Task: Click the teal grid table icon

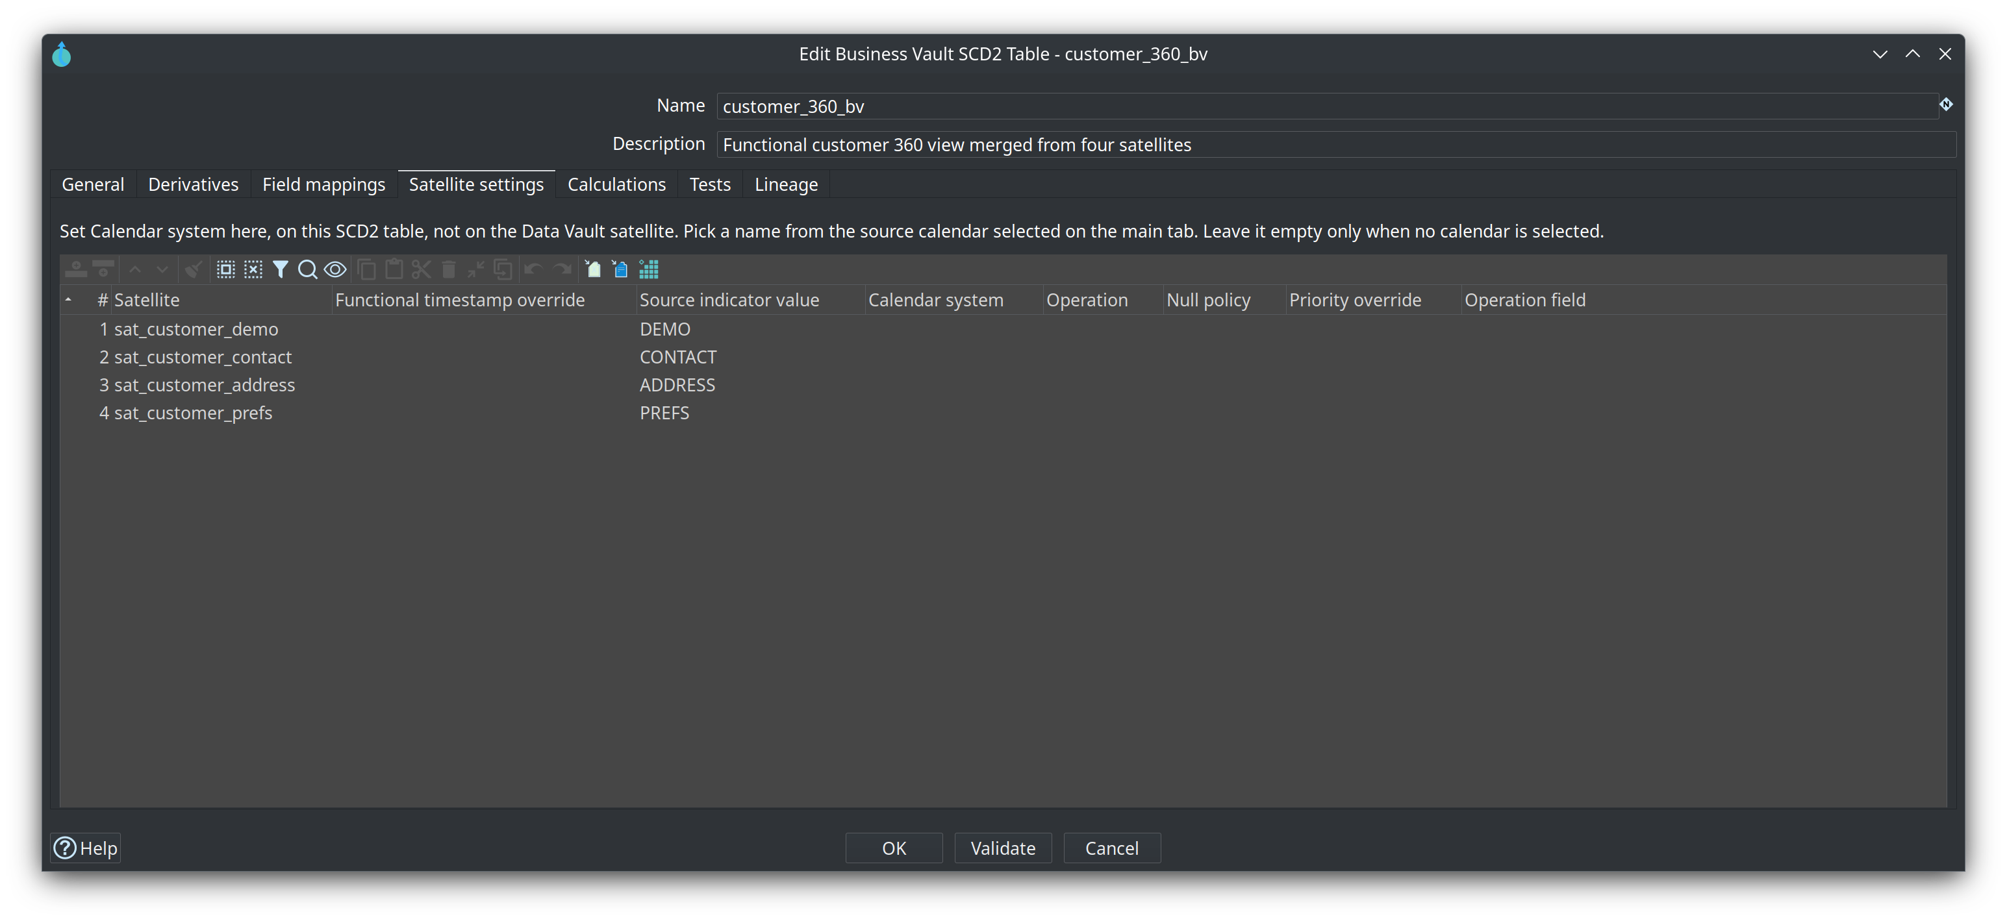Action: pos(648,269)
